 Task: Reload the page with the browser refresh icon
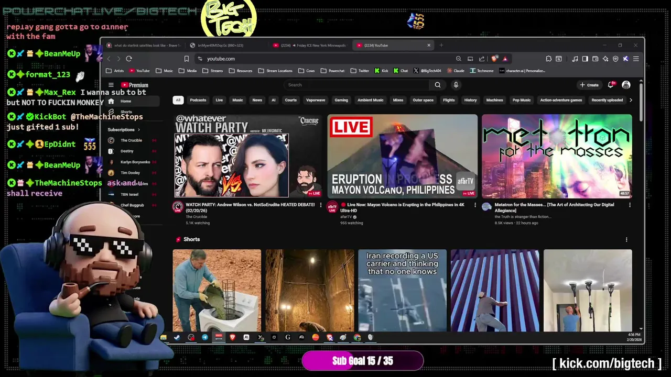(128, 59)
